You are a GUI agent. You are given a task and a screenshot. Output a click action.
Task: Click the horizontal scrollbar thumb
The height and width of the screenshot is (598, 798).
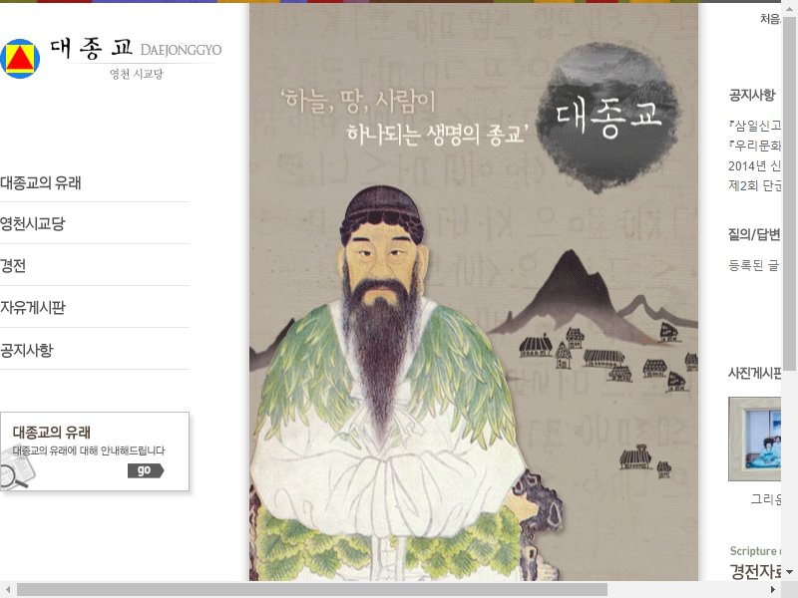coord(312,590)
